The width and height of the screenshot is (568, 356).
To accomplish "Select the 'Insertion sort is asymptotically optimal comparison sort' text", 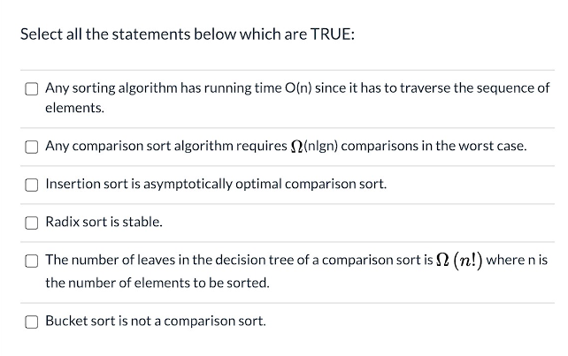I will click(216, 184).
